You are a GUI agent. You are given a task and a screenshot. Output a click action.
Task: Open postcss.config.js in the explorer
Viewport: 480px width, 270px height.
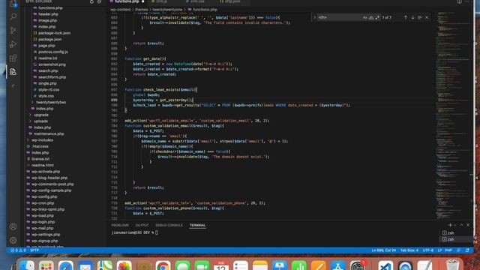[x=53, y=52]
